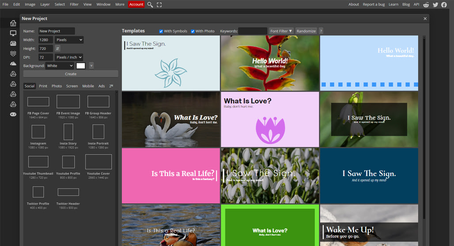Image resolution: width=454 pixels, height=246 pixels.
Task: Open the More menu
Action: pyautogui.click(x=120, y=4)
